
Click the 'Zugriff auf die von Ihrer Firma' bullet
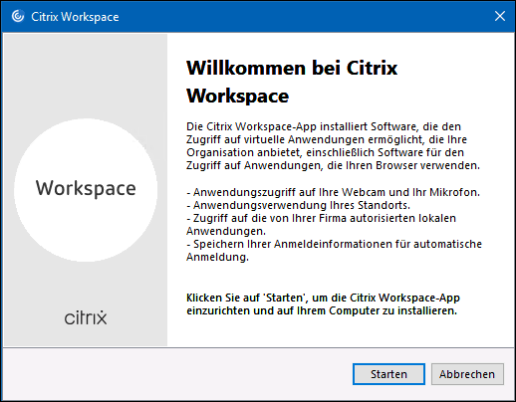[321, 225]
